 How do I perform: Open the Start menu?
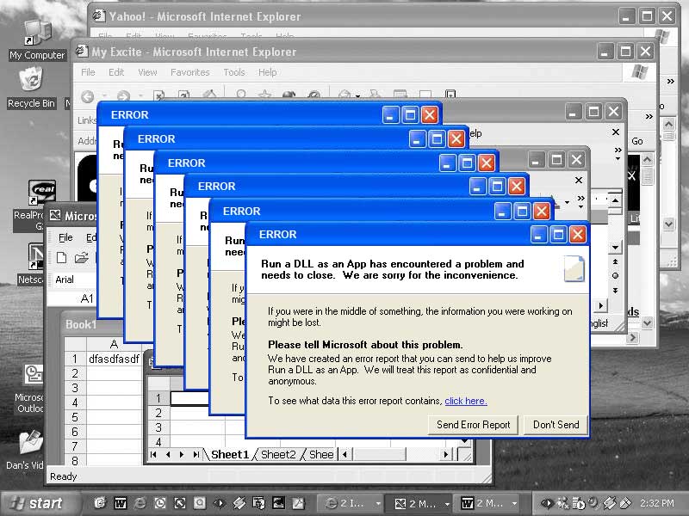(39, 503)
